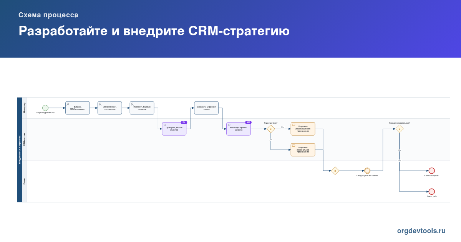The image size is (461, 242).
Task: Click the 'Старт внедрения CRM' label
Action: [x=45, y=113]
